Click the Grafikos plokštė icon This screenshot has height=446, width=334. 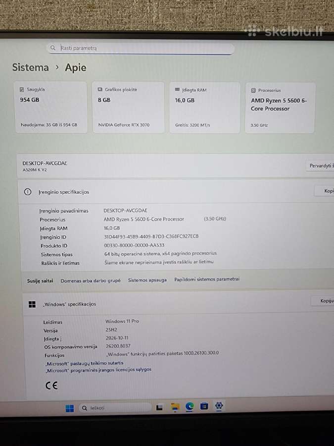tap(100, 89)
